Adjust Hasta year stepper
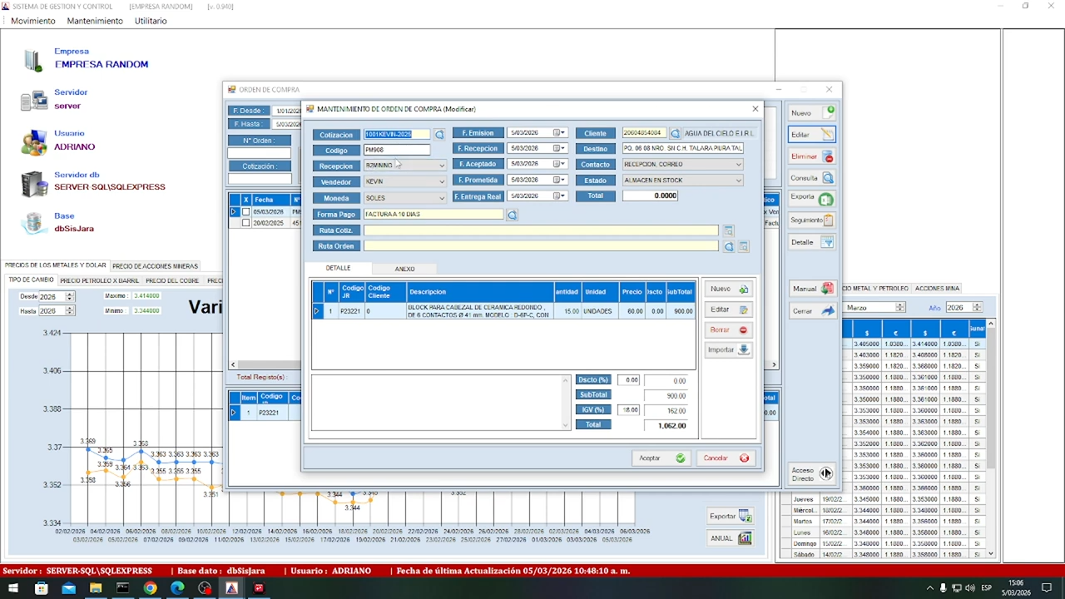The height and width of the screenshot is (599, 1065). [70, 310]
